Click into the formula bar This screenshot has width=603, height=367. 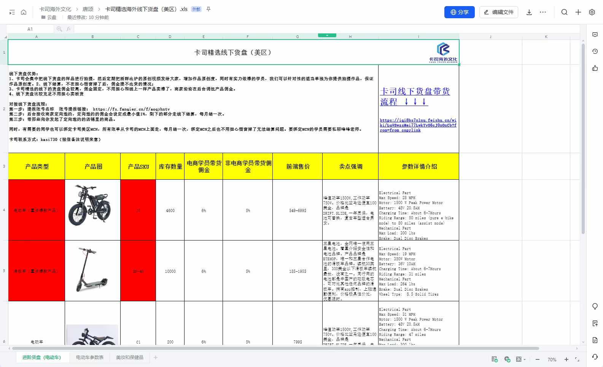click(326, 29)
